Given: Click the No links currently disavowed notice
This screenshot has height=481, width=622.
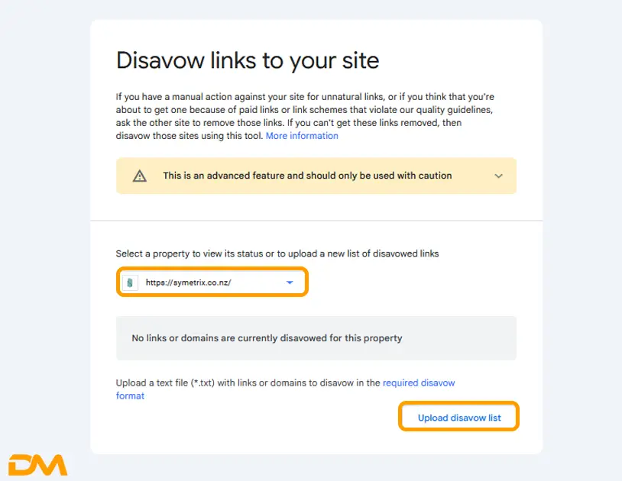Looking at the screenshot, I should tap(267, 337).
